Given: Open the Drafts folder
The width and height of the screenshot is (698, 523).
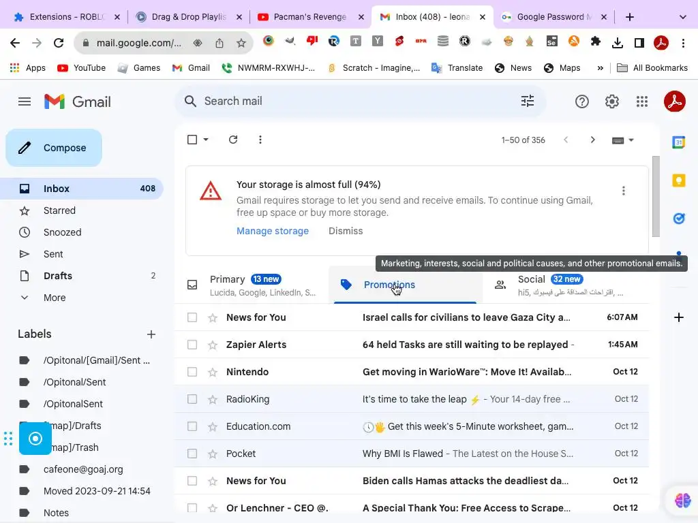Looking at the screenshot, I should (x=58, y=276).
